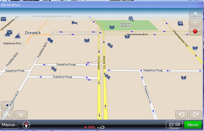Select the hotel bed icon on map
Screen dimensions: 204x131
click(x=75, y=23)
